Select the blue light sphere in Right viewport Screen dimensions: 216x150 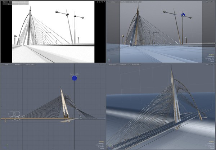click(74, 78)
